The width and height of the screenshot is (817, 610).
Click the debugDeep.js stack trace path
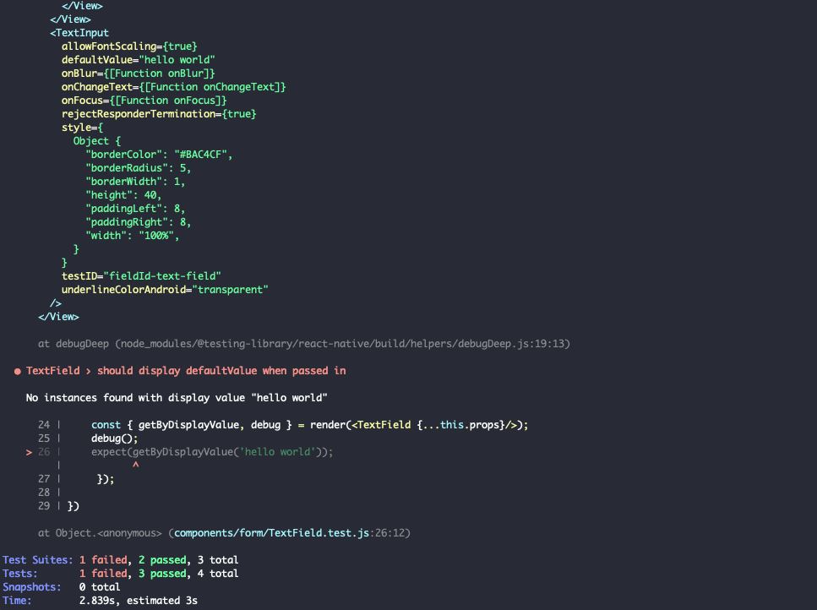coord(342,344)
